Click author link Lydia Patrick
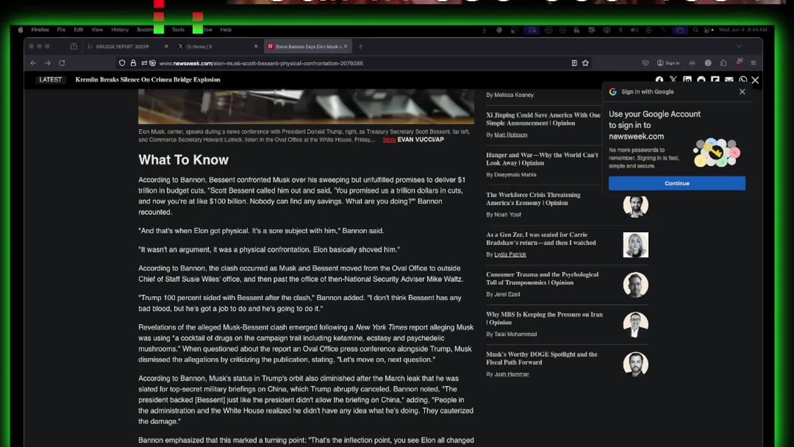This screenshot has width=794, height=447. pyautogui.click(x=510, y=254)
